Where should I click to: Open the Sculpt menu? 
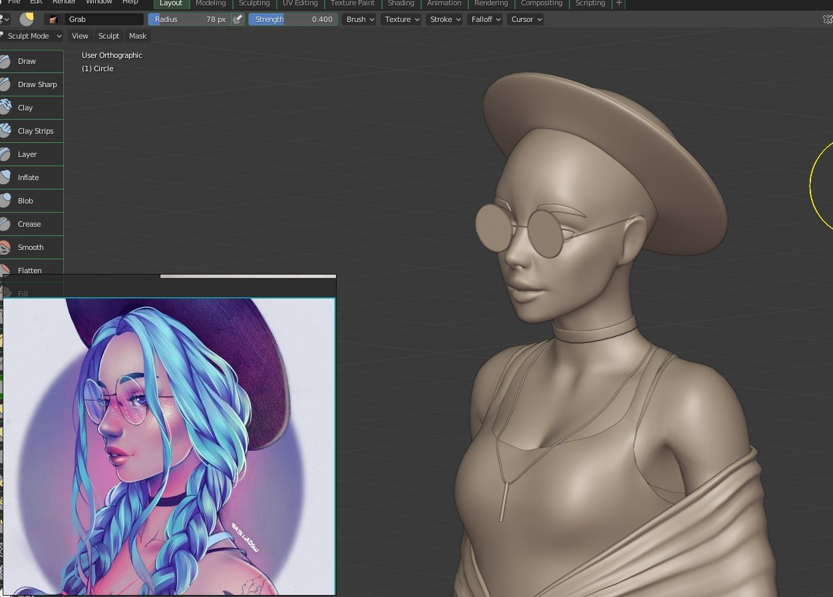click(x=108, y=36)
